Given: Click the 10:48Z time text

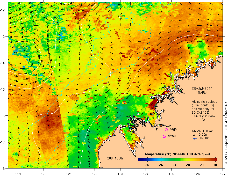Looking at the screenshot, I should (x=201, y=93).
